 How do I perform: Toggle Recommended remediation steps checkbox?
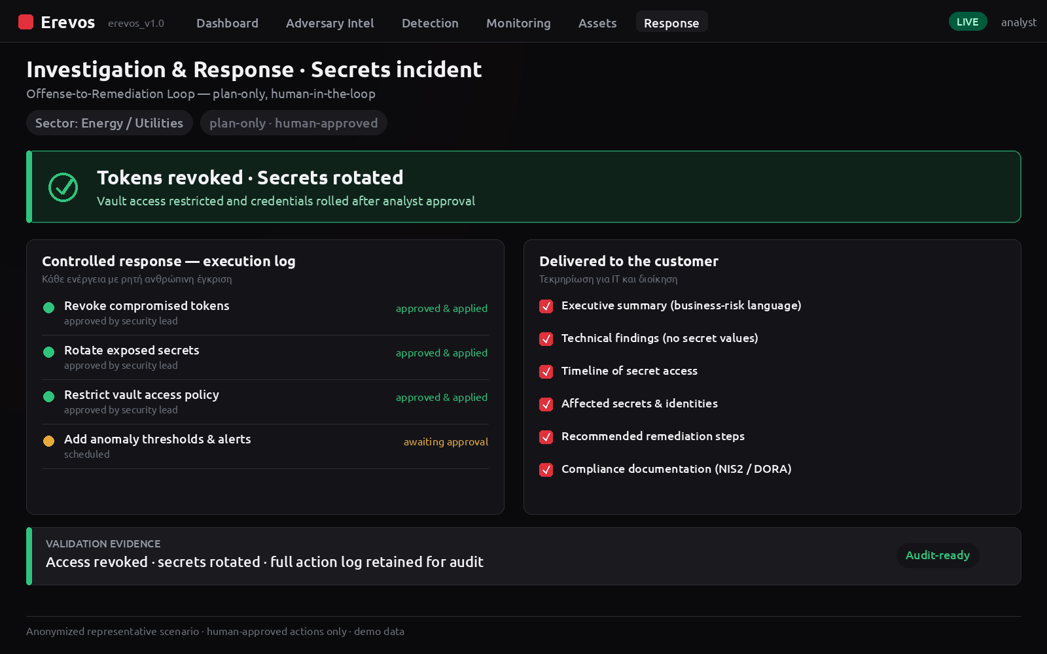pyautogui.click(x=546, y=437)
